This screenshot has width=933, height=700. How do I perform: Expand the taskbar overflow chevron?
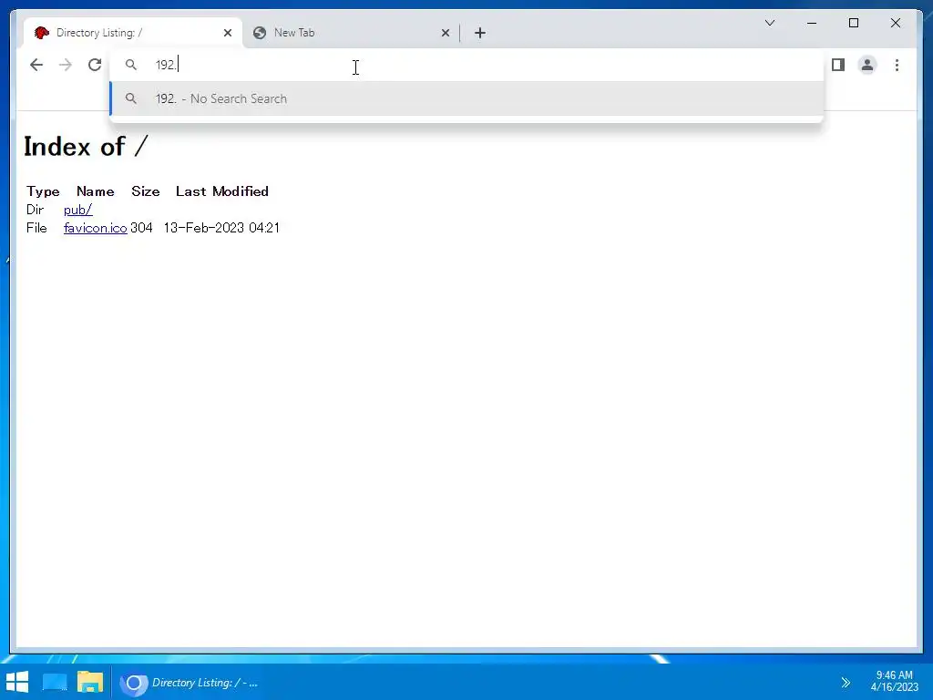[x=846, y=683]
